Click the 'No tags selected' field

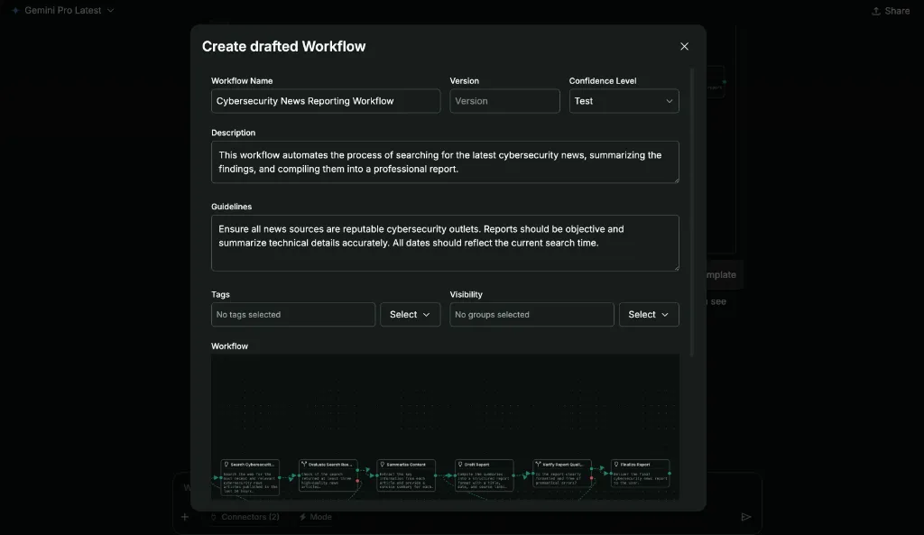pos(293,315)
